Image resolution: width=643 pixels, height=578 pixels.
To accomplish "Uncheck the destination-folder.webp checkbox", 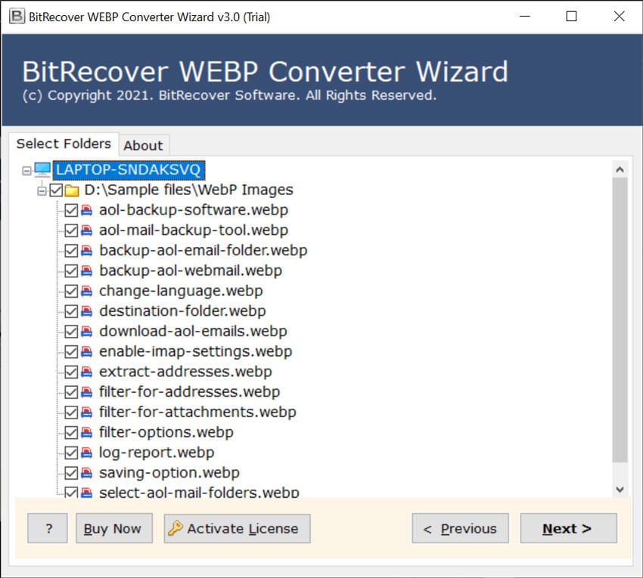I will 71,311.
